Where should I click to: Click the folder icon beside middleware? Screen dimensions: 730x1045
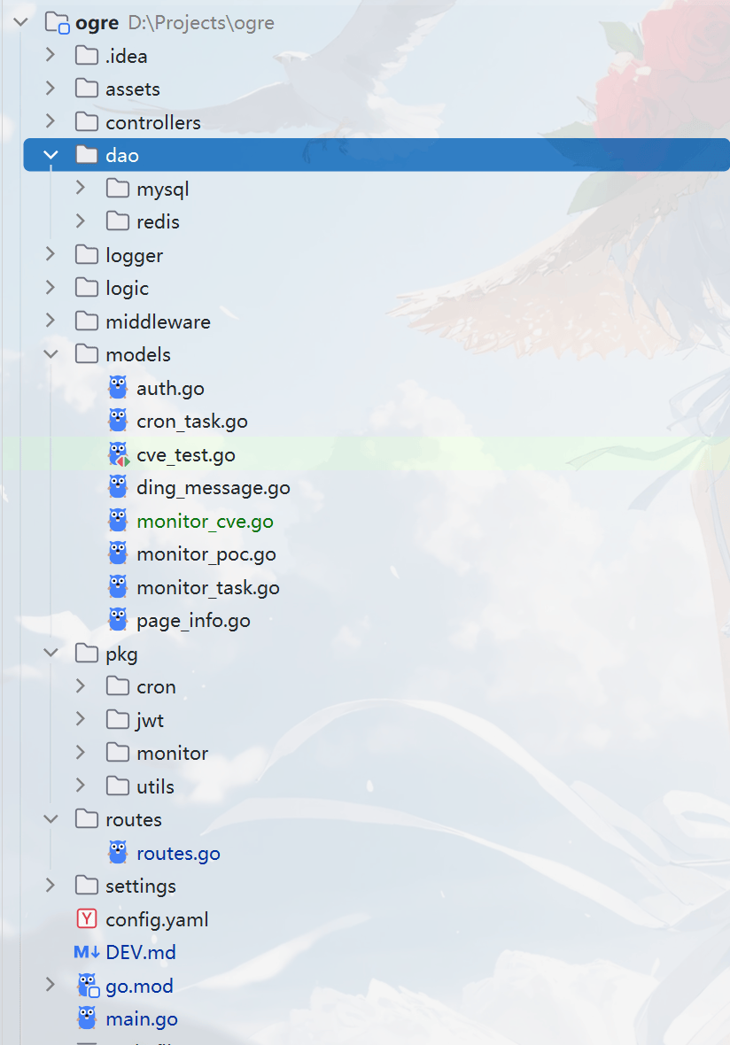[87, 321]
